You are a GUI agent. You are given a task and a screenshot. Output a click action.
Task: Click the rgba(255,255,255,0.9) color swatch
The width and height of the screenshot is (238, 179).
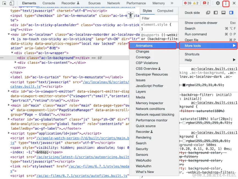click(x=184, y=141)
